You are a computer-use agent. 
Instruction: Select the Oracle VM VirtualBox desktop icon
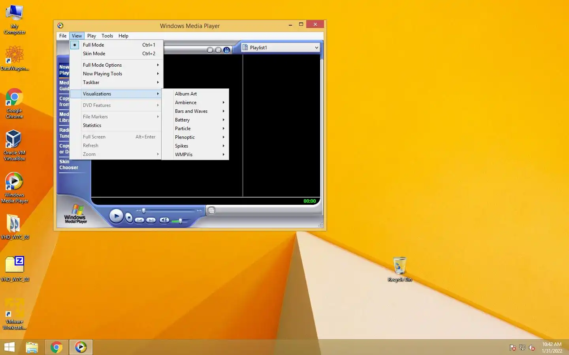click(15, 145)
